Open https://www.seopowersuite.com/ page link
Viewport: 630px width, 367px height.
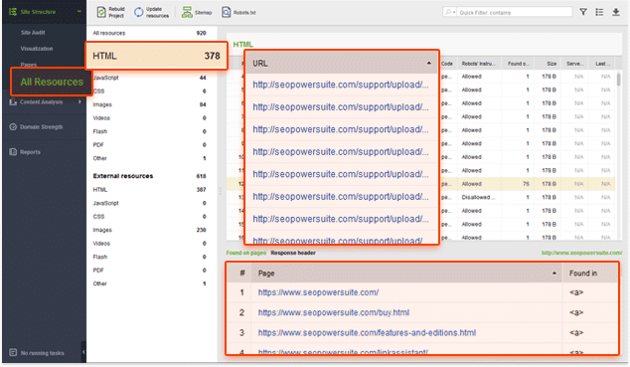[x=318, y=292]
